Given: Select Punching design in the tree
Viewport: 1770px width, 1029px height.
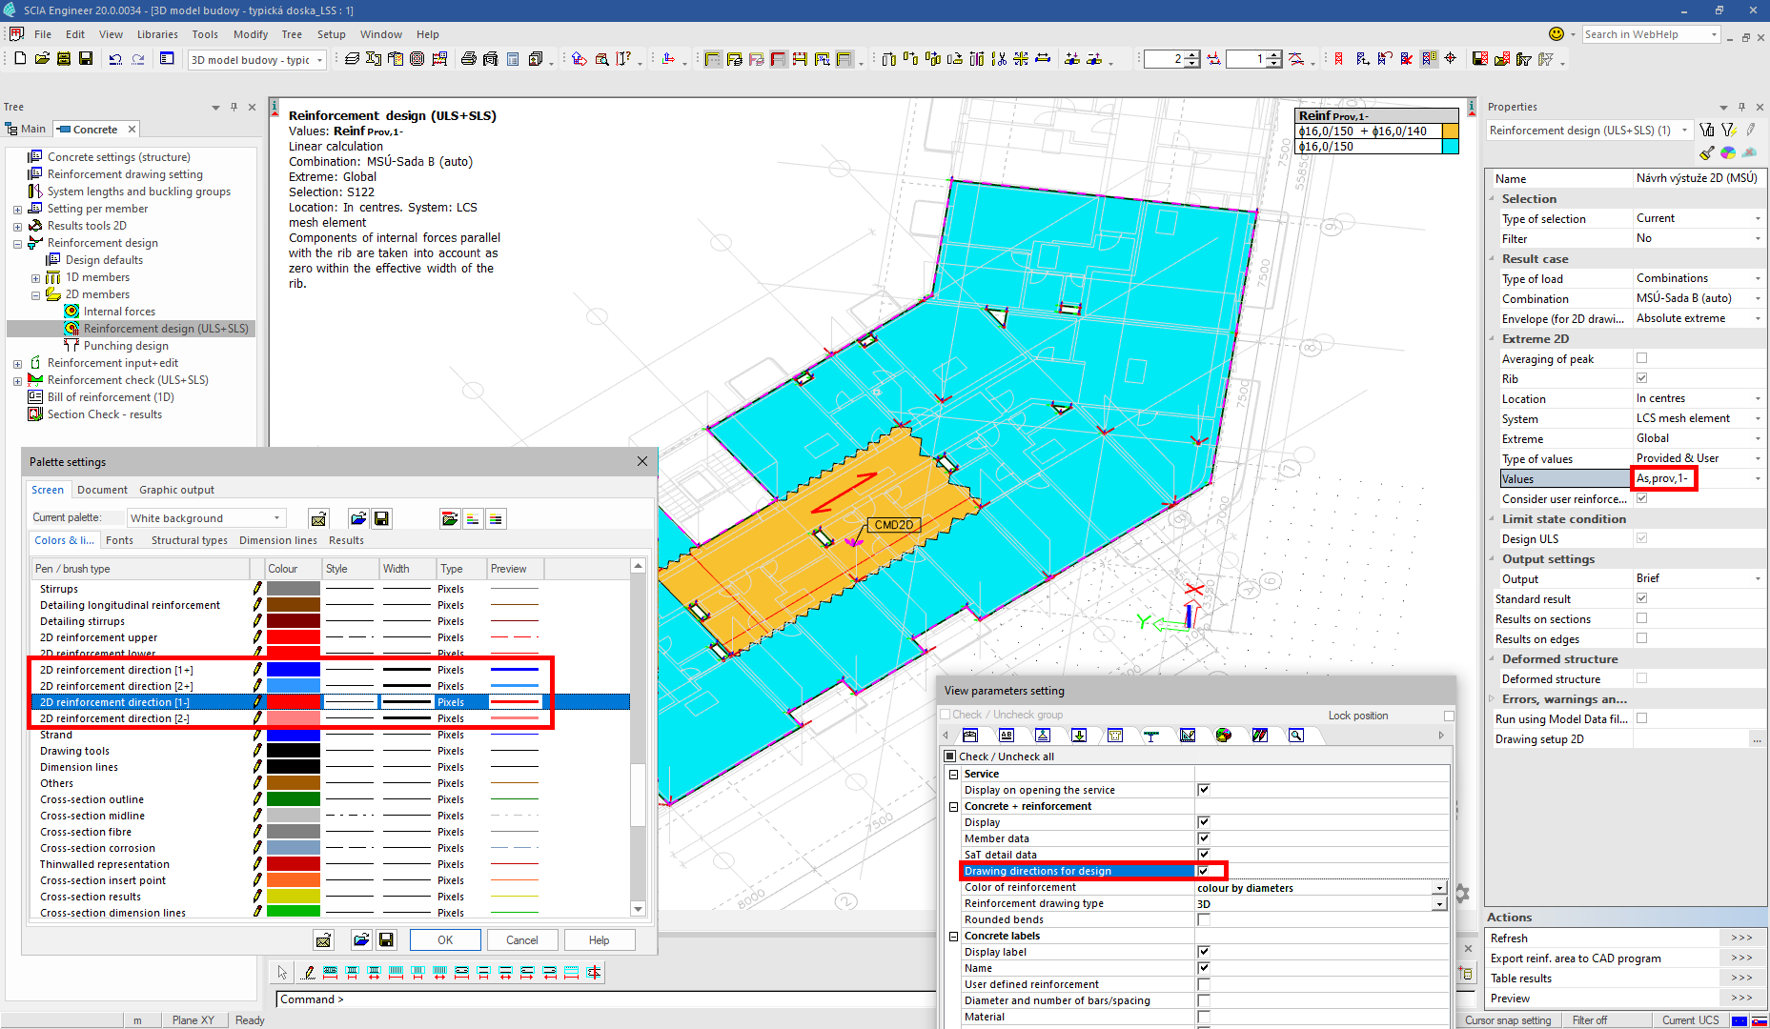Looking at the screenshot, I should 126,346.
